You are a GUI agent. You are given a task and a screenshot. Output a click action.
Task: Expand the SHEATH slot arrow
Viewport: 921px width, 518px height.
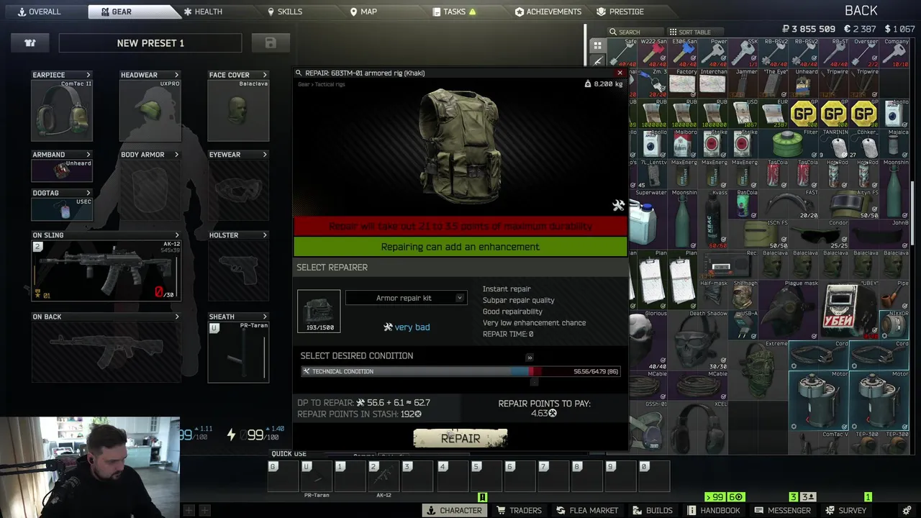tap(265, 317)
